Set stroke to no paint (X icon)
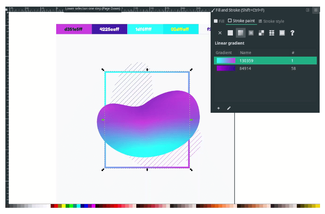This screenshot has height=214, width=325. 220,33
